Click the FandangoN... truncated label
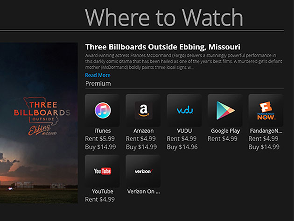This screenshot has height=221, width=294. [x=266, y=131]
